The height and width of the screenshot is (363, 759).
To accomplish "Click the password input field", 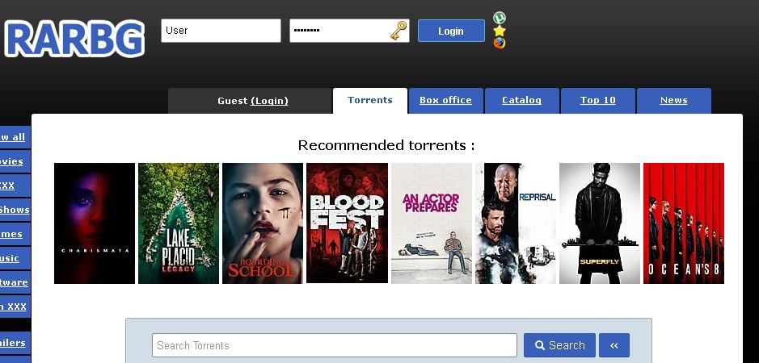I will tap(349, 31).
